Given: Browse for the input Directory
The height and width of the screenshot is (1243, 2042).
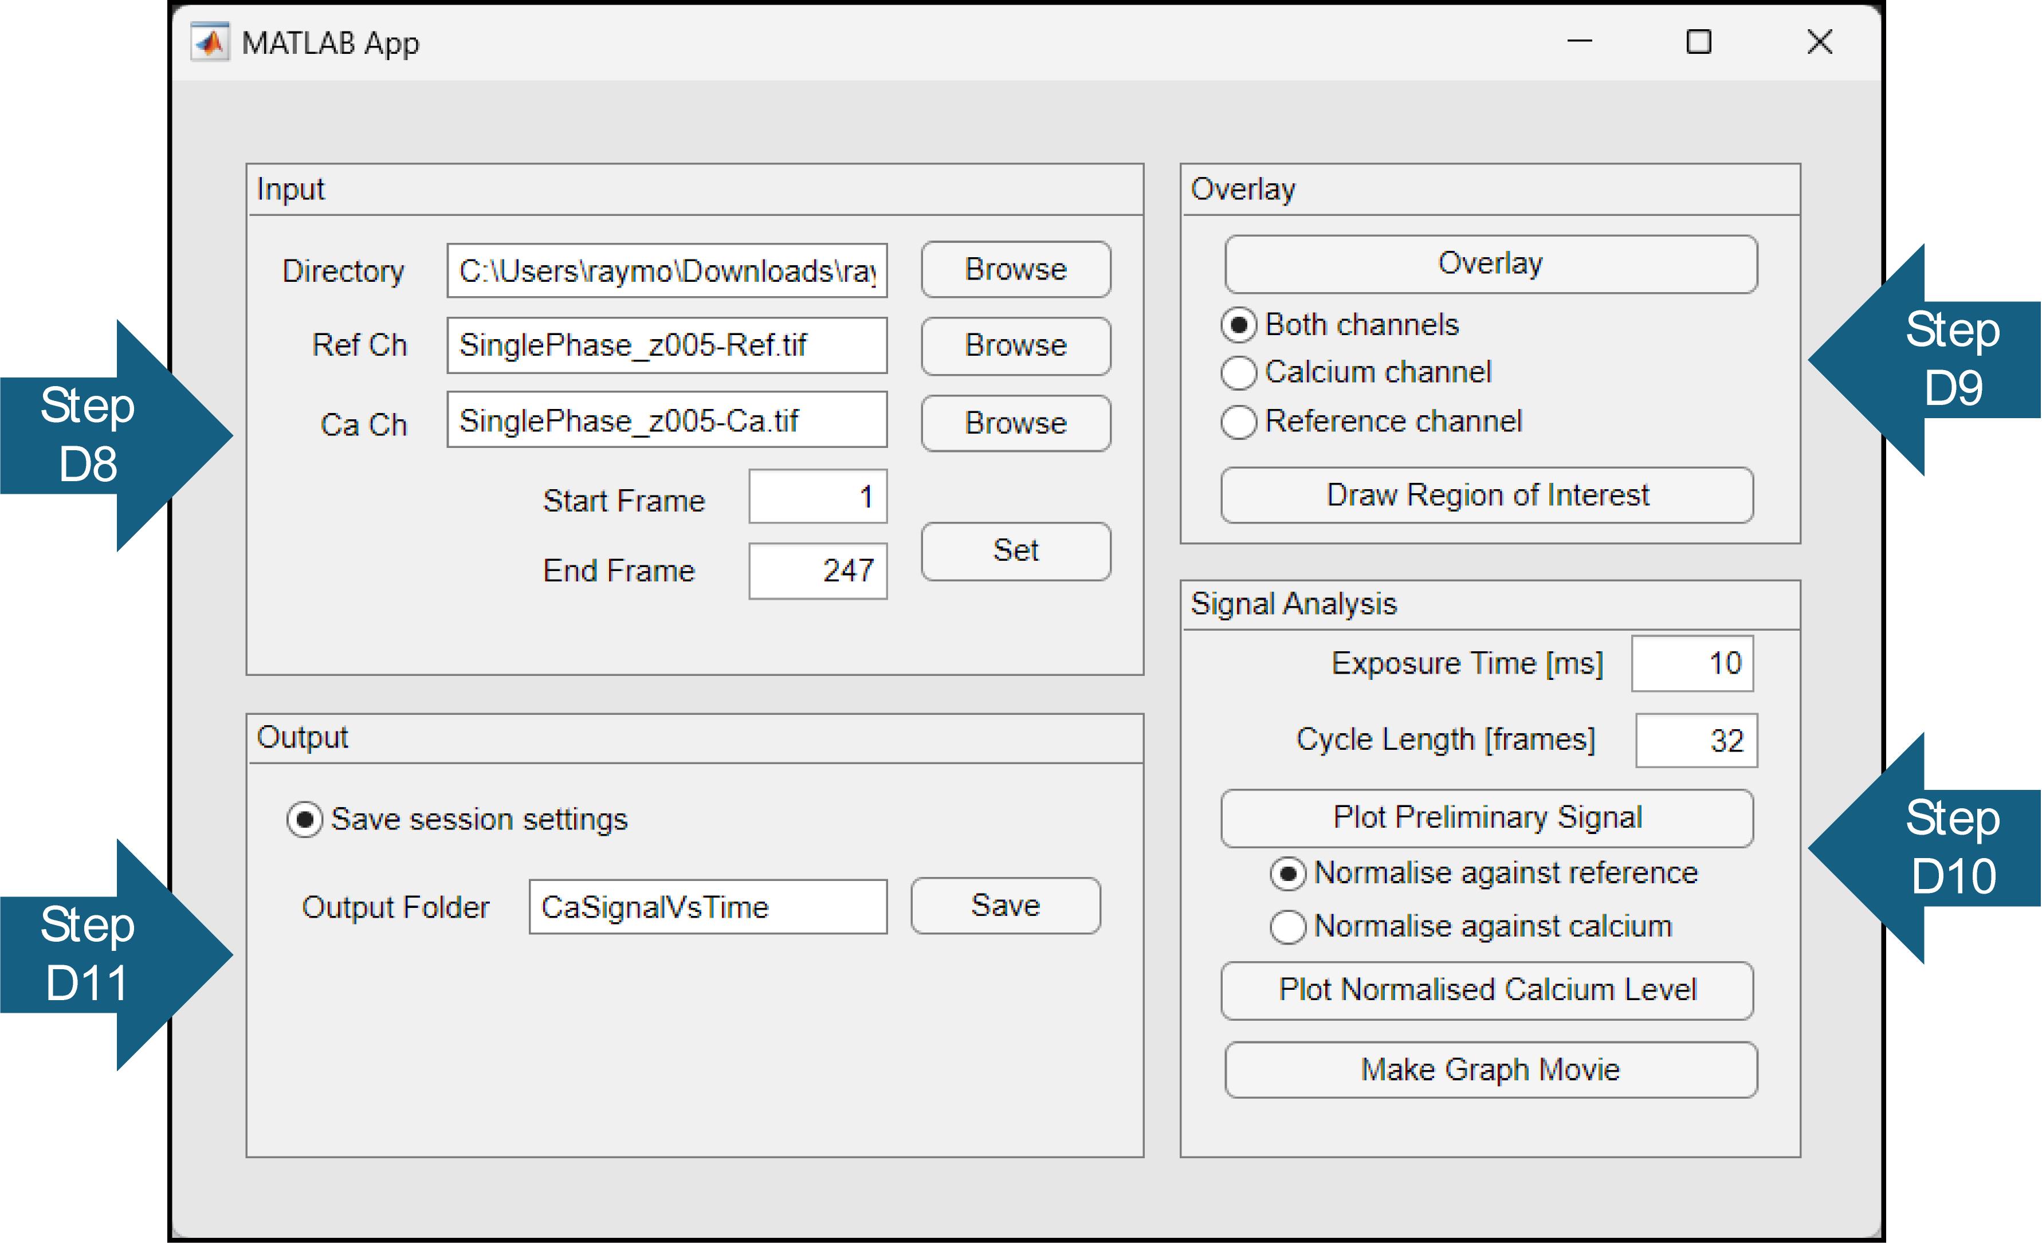Looking at the screenshot, I should tap(1016, 269).
